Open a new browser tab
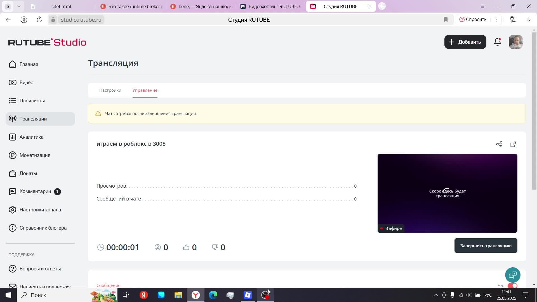This screenshot has width=537, height=302. (x=382, y=6)
